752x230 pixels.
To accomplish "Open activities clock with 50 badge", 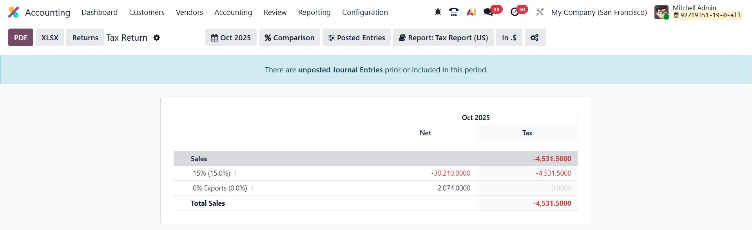I will coord(515,12).
